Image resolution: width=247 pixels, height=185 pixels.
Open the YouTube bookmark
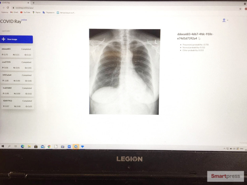pyautogui.click(x=25, y=12)
